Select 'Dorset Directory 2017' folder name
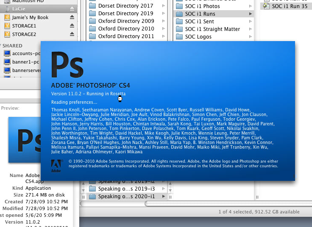The image size is (312, 227). click(126, 6)
